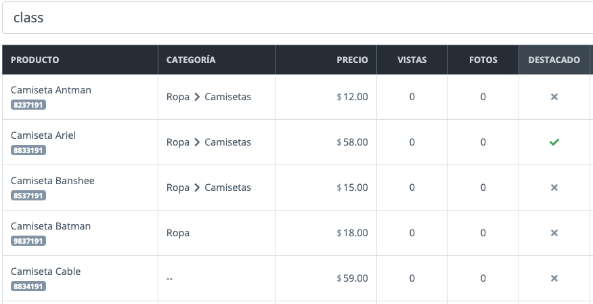The width and height of the screenshot is (593, 304).
Task: Click chevron arrow in Camiseta Ariel category
Action: 197,142
